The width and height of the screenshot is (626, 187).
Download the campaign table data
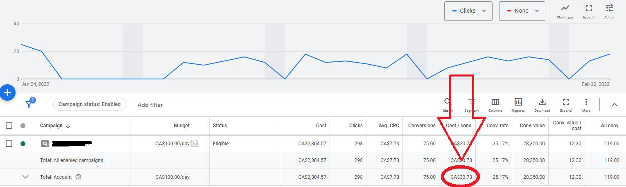(542, 104)
